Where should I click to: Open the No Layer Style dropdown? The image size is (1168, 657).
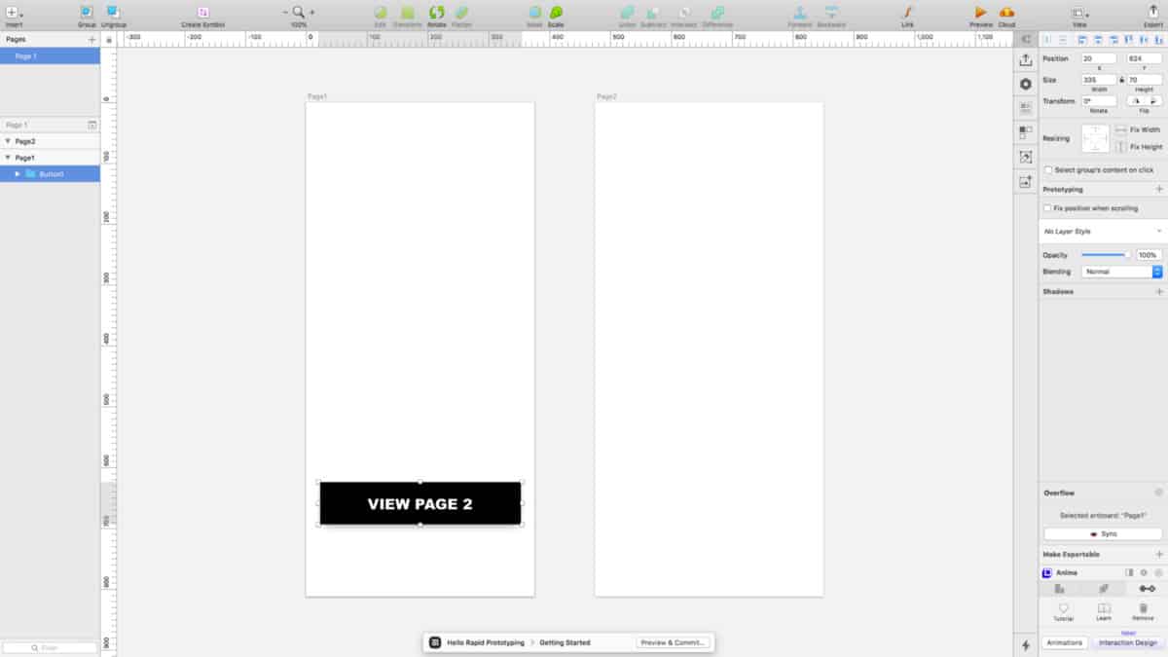[x=1102, y=231]
